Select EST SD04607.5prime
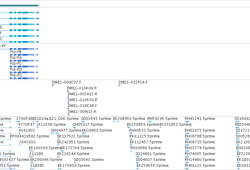 point(151,160)
